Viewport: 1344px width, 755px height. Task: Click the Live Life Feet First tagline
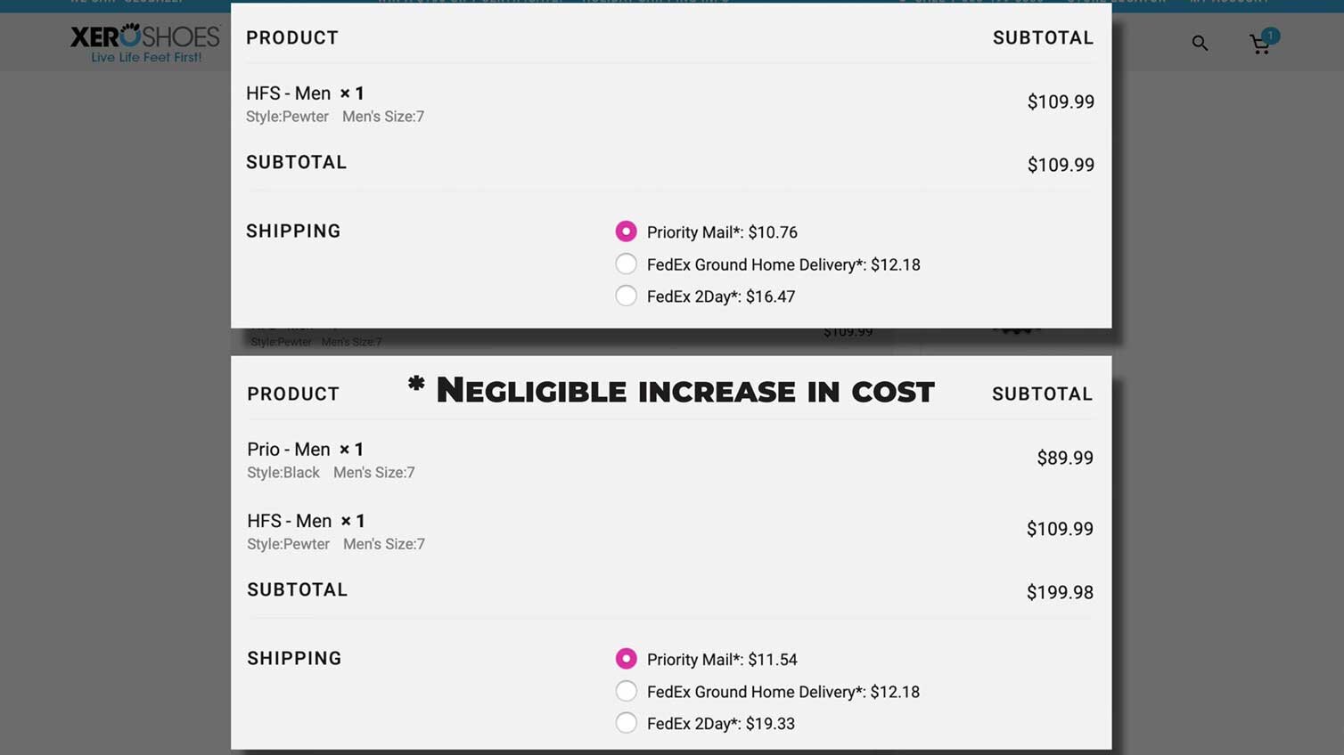(146, 57)
